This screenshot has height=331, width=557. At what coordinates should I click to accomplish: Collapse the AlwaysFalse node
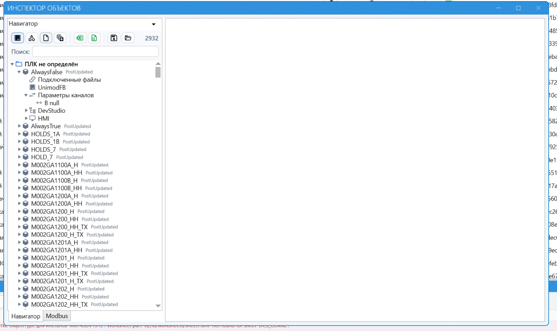pos(19,72)
